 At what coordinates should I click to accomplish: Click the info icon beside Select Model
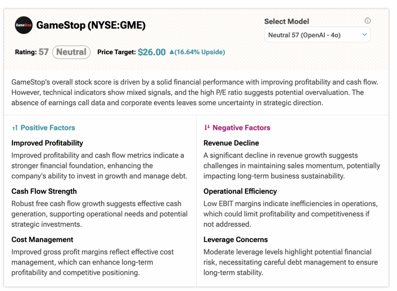pos(368,21)
